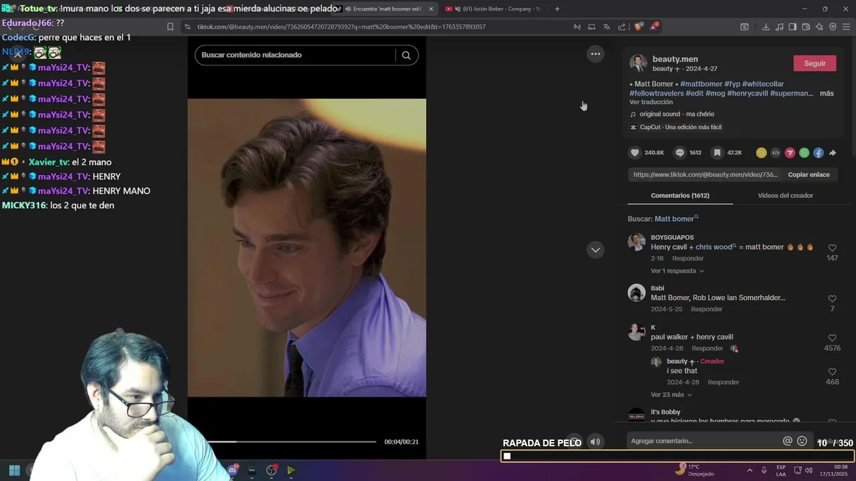The height and width of the screenshot is (481, 856).
Task: Click the taskbar weather widget 17°C
Action: click(695, 470)
